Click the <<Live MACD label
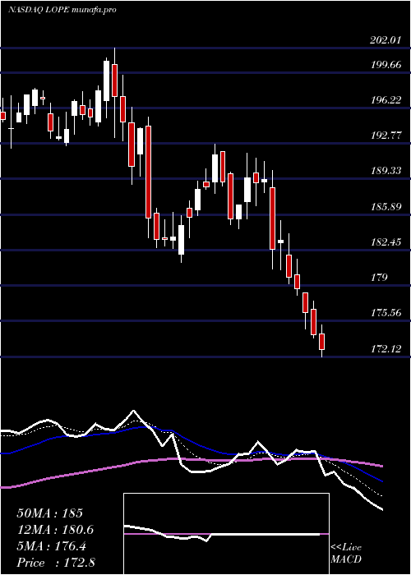411x575 pixels. click(x=346, y=553)
